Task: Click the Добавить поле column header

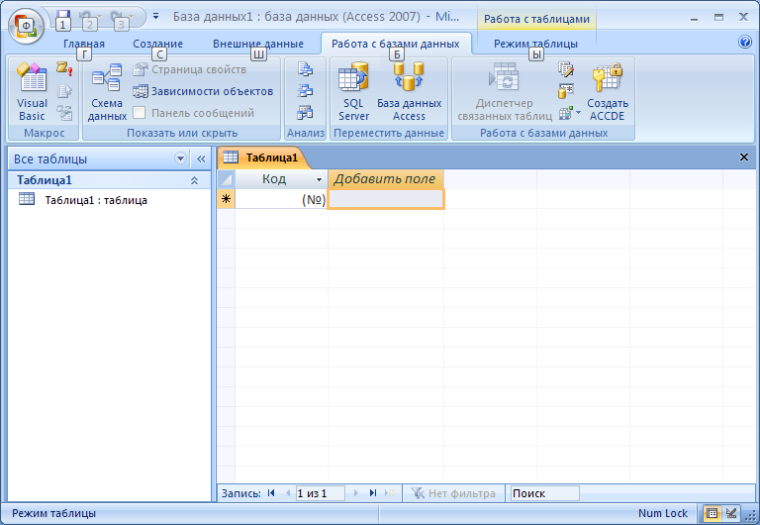Action: 386,179
